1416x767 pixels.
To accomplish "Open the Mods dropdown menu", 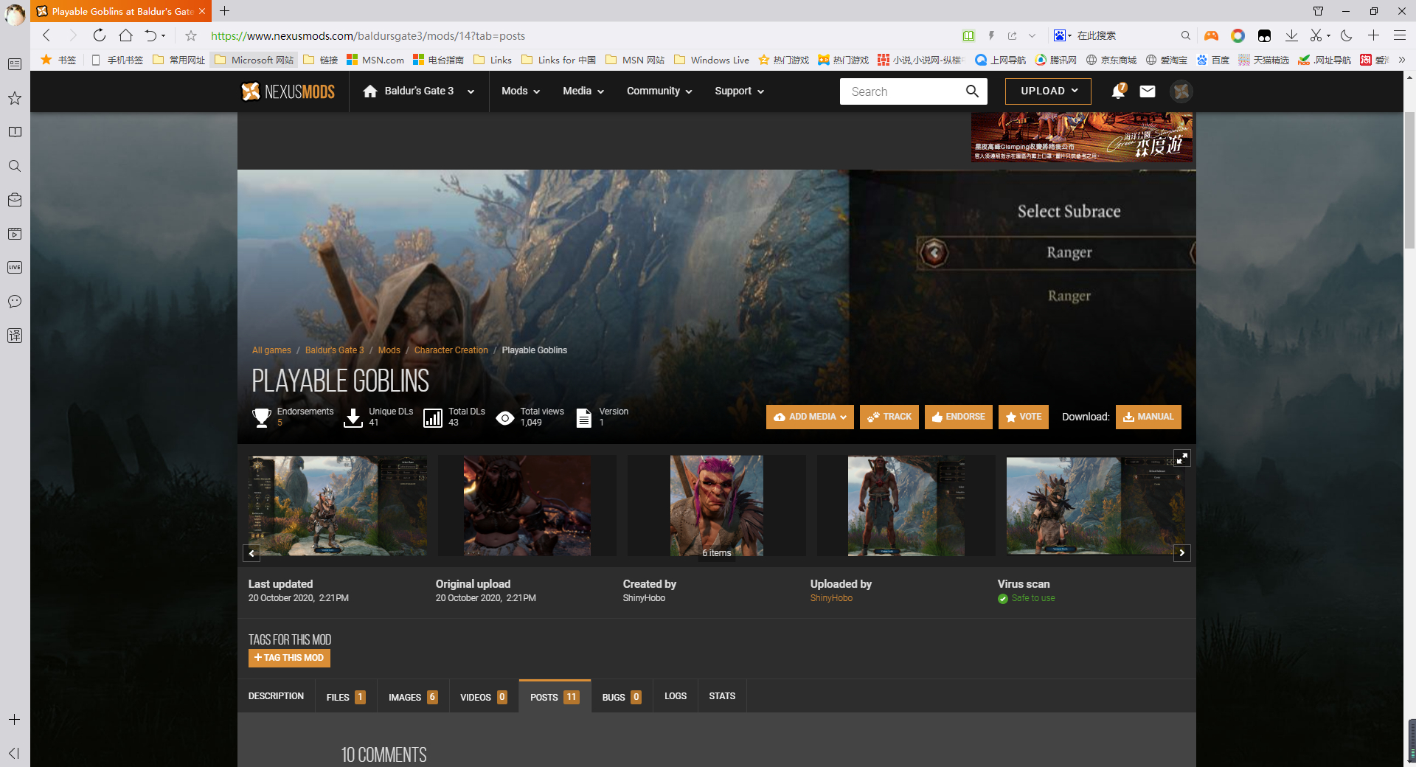I will pyautogui.click(x=521, y=91).
